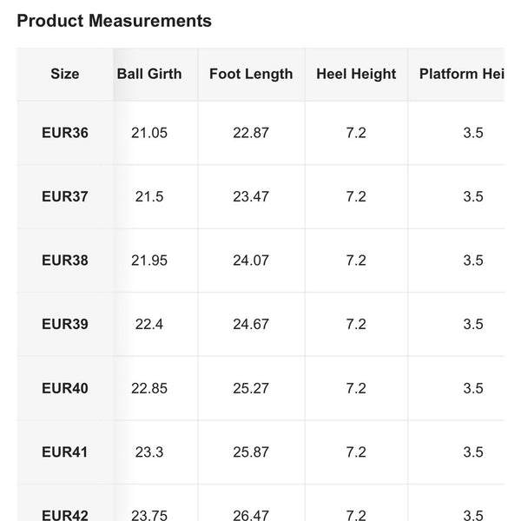Click the EUR39 size label
This screenshot has height=521, width=521.
pyautogui.click(x=65, y=324)
